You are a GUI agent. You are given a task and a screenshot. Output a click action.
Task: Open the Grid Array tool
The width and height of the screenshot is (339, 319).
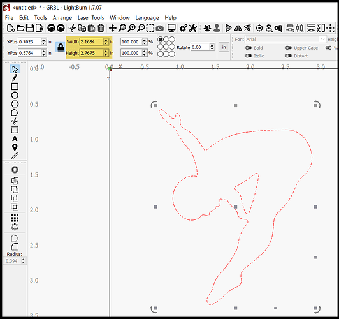[15, 218]
